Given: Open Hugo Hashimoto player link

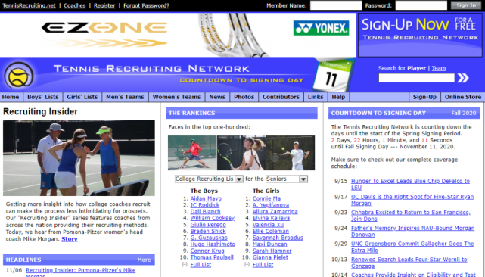Looking at the screenshot, I should tap(213, 244).
